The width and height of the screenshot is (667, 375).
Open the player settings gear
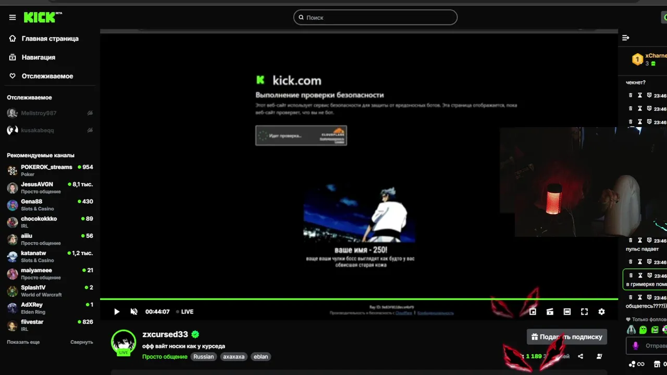click(601, 311)
